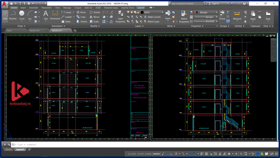280x158 pixels.
Task: Expand the Draw panel options
Action: [x=21, y=26]
